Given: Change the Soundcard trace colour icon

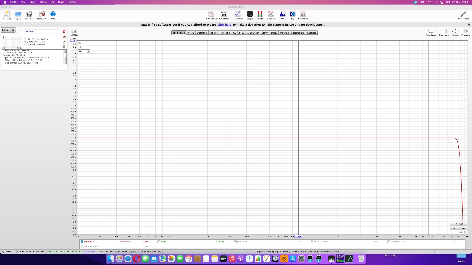Looking at the screenshot, I should tap(64, 42).
